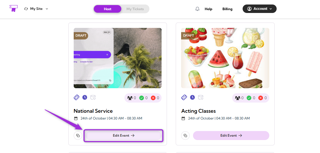Click Acting Classes clock icon
Screen dimensions: 320x153
[192, 97]
